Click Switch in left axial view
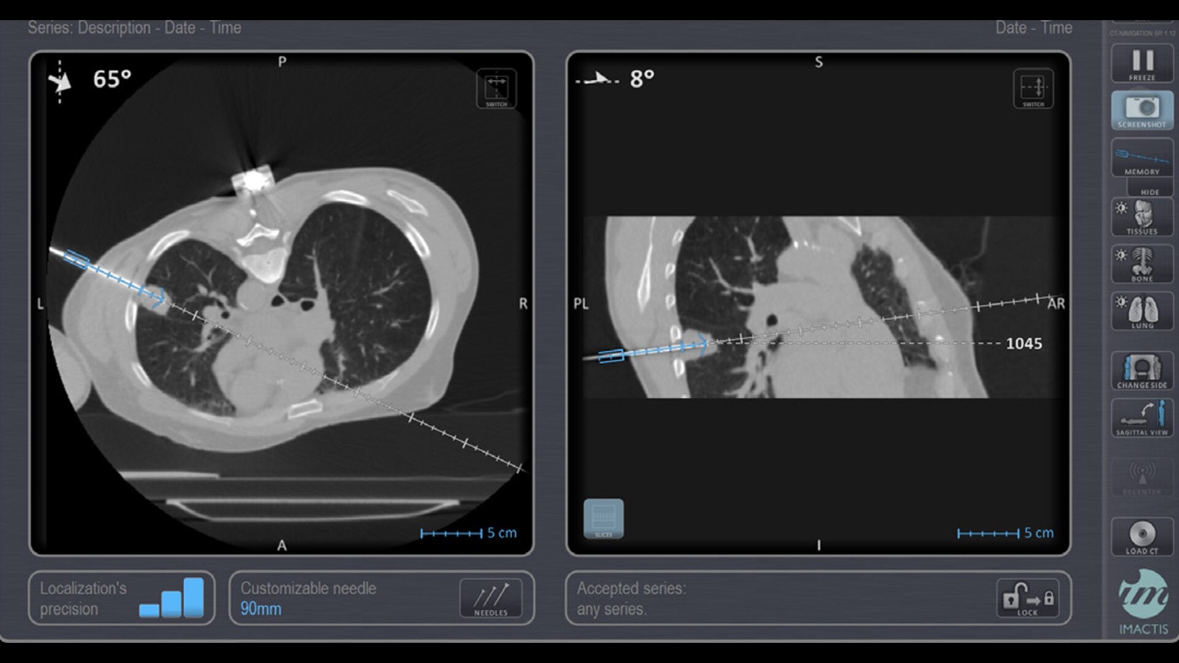 point(496,89)
